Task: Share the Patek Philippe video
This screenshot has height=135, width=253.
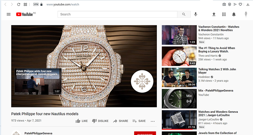Action: [120, 121]
